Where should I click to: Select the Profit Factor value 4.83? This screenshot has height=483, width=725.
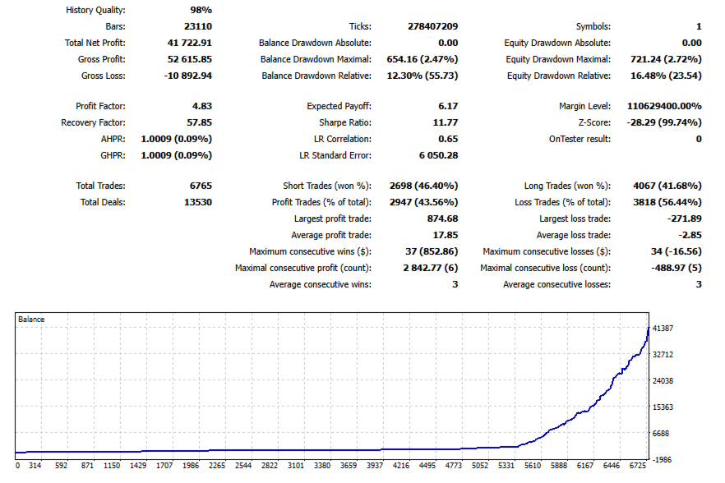[x=202, y=106]
